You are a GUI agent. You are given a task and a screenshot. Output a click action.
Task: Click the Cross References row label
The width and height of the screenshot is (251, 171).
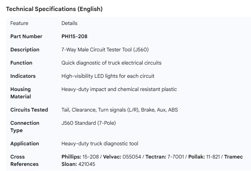(x=24, y=160)
